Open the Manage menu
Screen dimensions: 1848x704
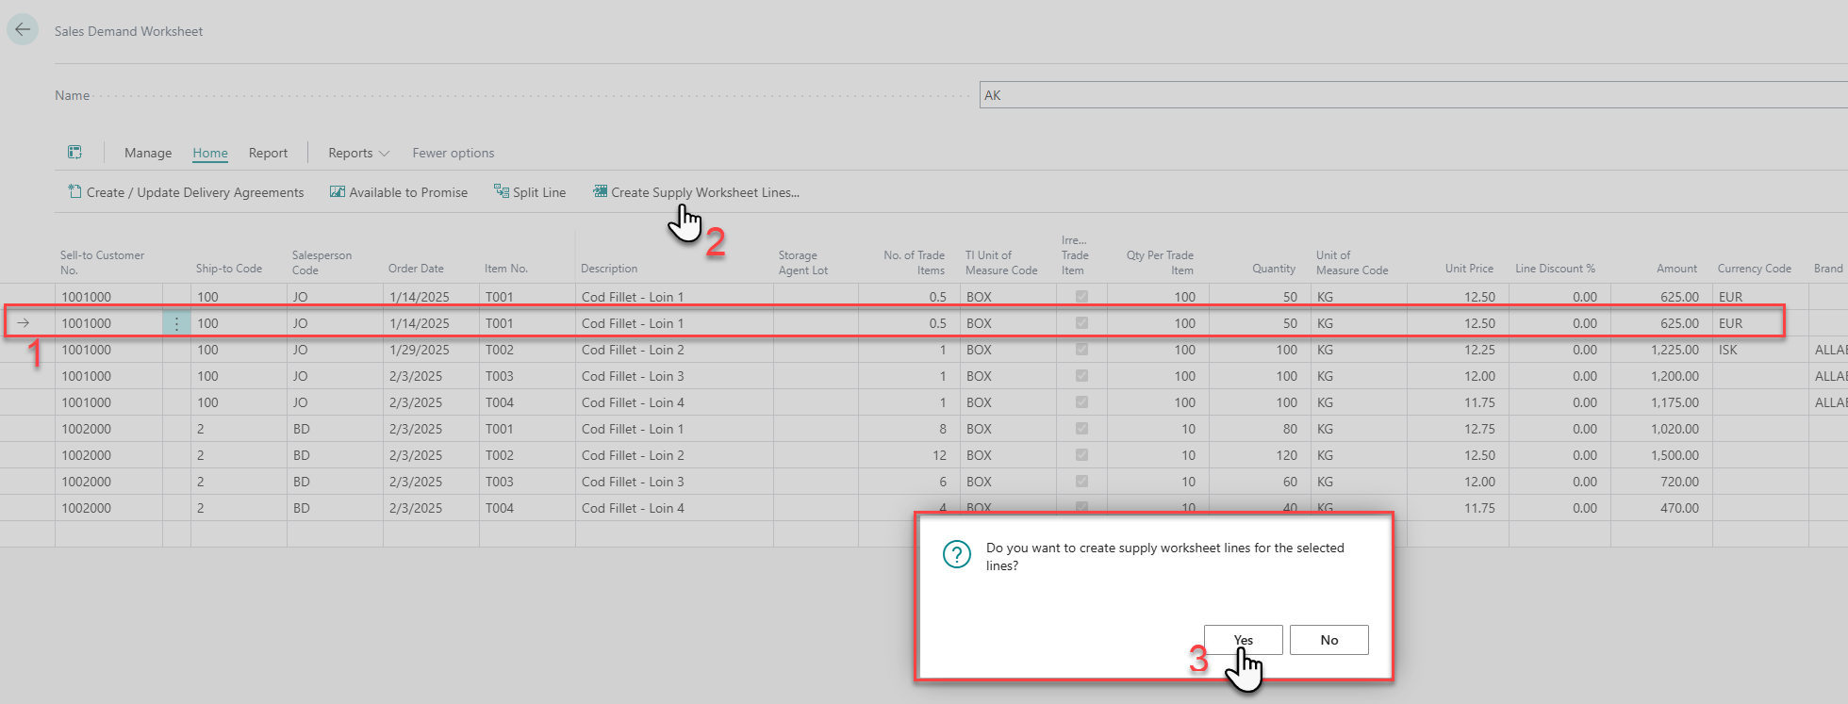point(148,153)
